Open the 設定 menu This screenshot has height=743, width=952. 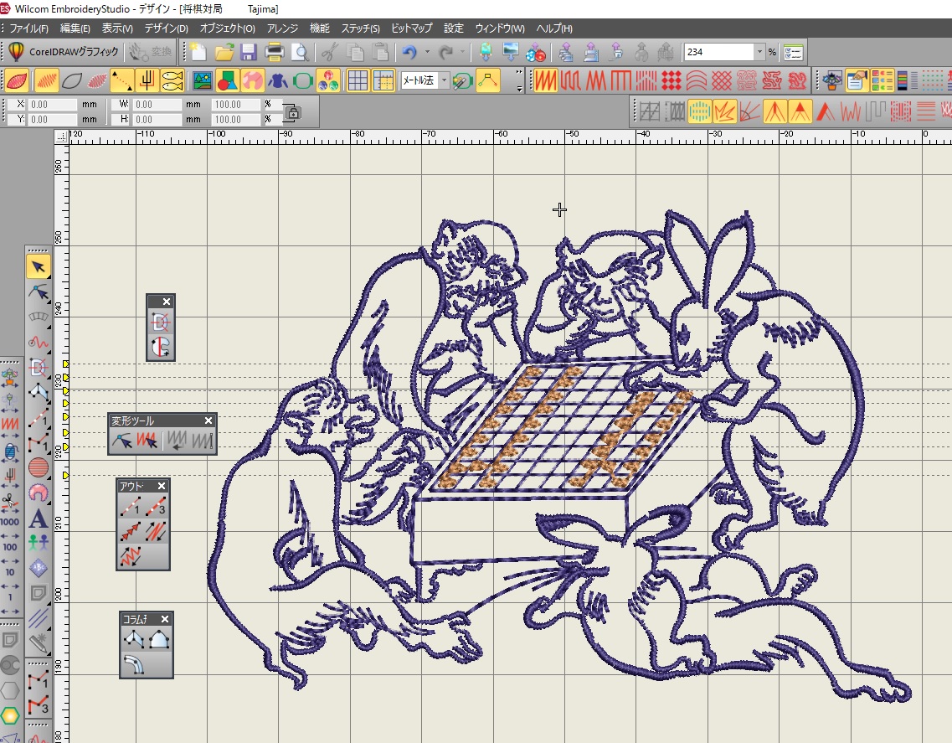pyautogui.click(x=454, y=28)
